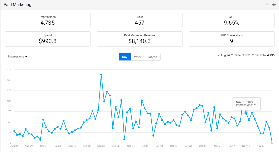The width and height of the screenshot is (279, 152).
Task: Switch to the Month view
Action: [x=153, y=57]
